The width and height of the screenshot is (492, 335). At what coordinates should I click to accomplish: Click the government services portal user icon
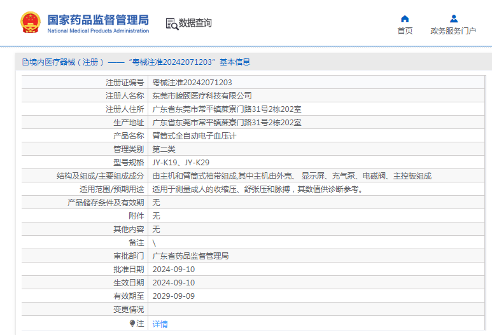pos(453,19)
